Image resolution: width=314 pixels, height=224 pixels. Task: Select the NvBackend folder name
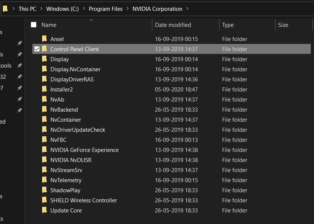coord(64,109)
